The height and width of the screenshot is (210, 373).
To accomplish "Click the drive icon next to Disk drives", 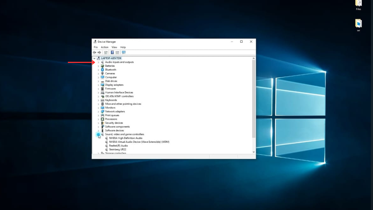I will 102,81.
